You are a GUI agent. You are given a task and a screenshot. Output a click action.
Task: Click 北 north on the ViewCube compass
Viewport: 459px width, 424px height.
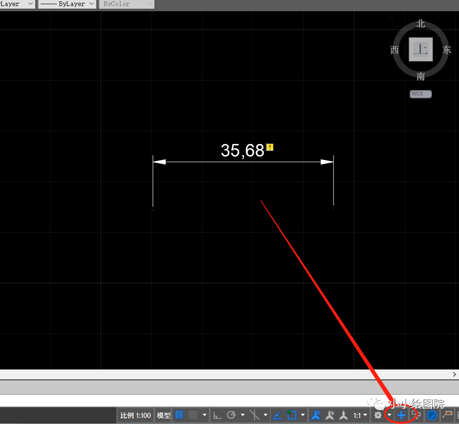coord(421,24)
